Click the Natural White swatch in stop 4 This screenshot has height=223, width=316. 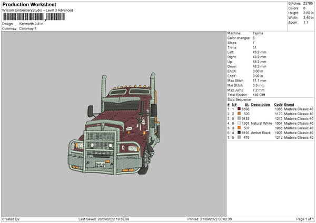click(239, 123)
